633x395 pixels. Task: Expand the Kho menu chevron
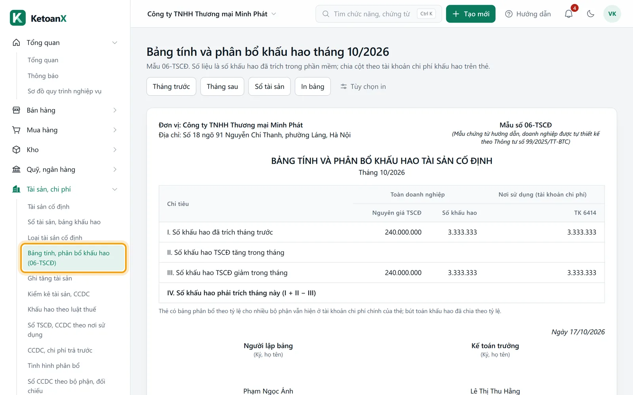click(115, 150)
